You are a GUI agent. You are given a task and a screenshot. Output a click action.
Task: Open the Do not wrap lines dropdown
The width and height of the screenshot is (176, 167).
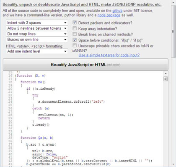[x=37, y=34]
